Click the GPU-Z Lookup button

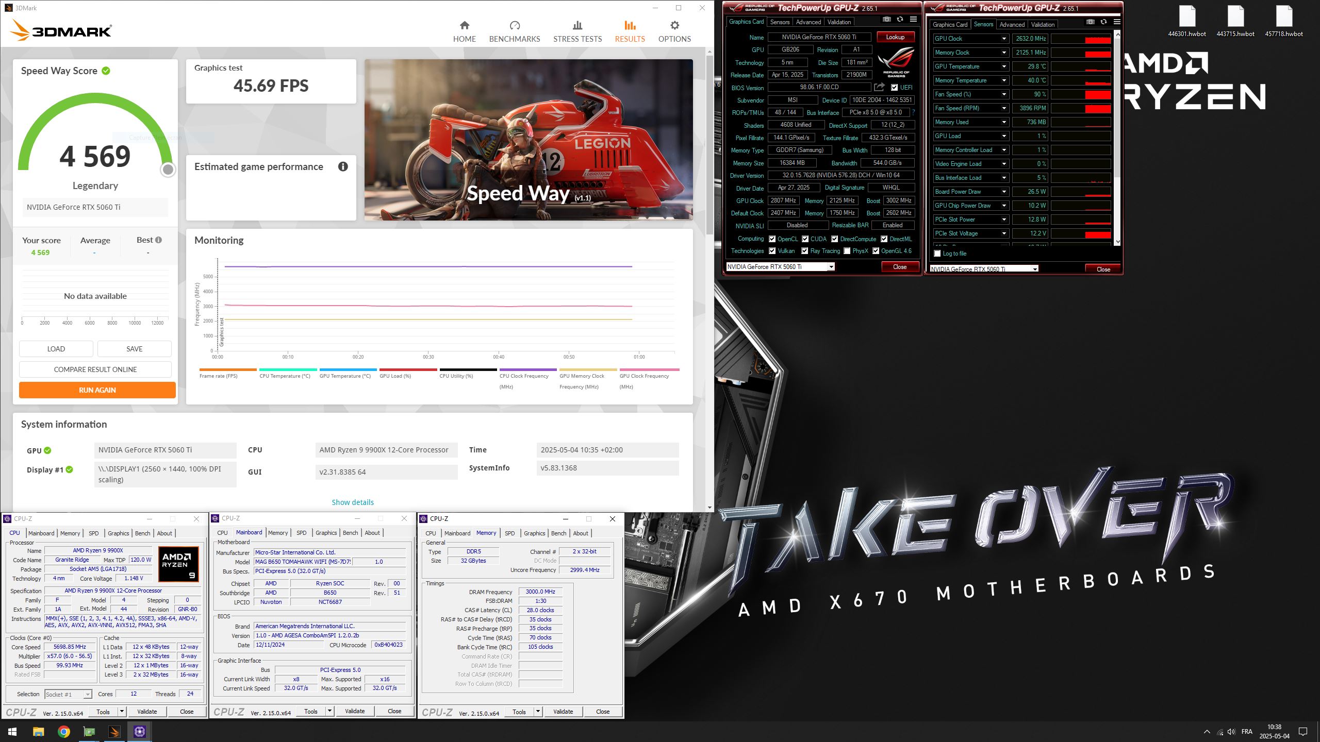(895, 37)
